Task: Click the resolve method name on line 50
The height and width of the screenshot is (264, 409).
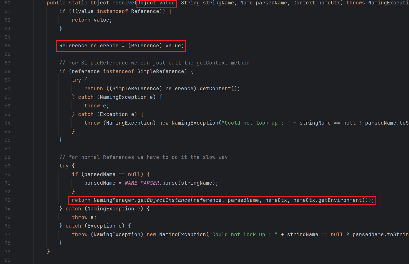Action: pos(123,3)
